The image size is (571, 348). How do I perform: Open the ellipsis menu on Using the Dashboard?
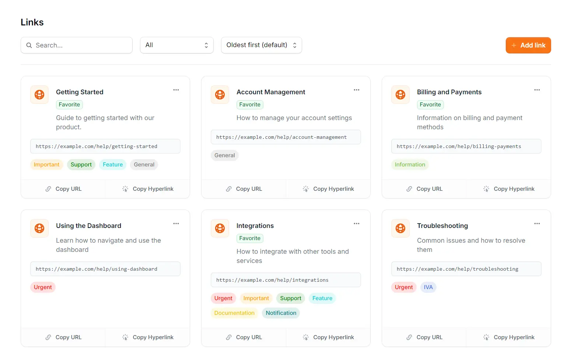(x=176, y=224)
